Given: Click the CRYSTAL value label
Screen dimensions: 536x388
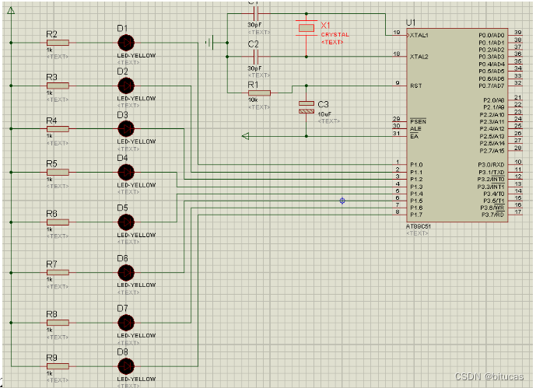Looking at the screenshot, I should point(335,35).
